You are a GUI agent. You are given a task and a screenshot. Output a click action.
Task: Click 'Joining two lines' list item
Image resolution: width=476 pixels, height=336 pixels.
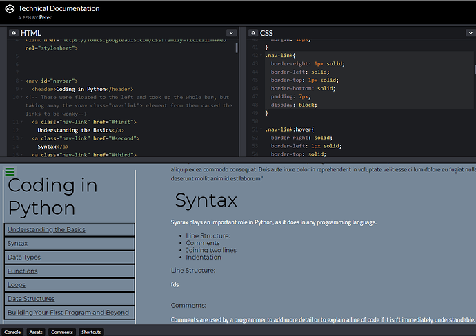(211, 250)
